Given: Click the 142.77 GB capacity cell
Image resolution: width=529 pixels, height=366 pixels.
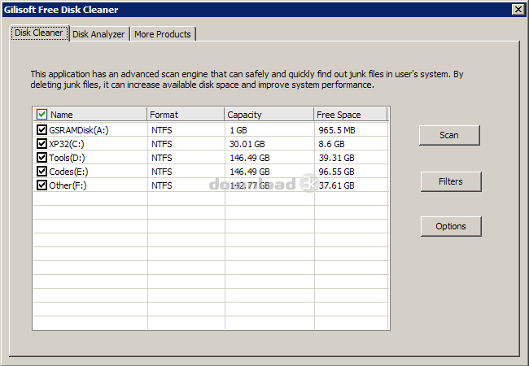Looking at the screenshot, I should coord(250,185).
